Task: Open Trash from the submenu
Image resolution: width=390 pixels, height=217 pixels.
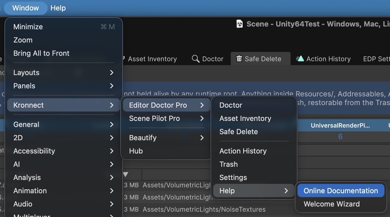Action: tap(254, 164)
